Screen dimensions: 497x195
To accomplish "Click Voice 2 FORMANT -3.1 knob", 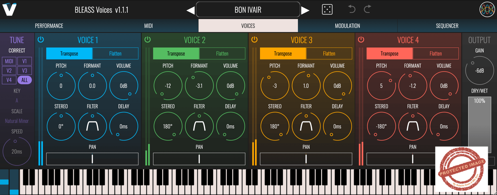I will click(199, 86).
